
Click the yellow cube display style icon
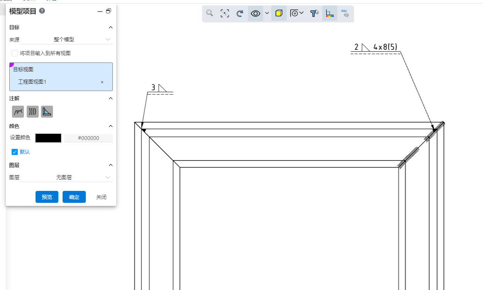279,13
